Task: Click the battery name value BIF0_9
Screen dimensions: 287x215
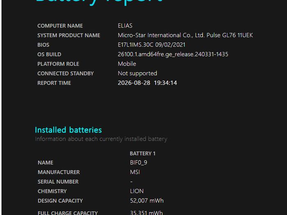Action: 139,163
